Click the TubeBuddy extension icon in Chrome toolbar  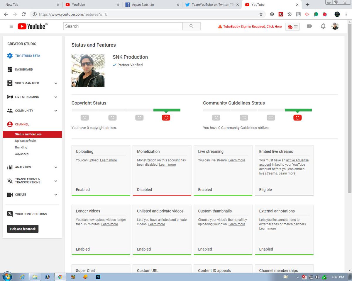(281, 14)
